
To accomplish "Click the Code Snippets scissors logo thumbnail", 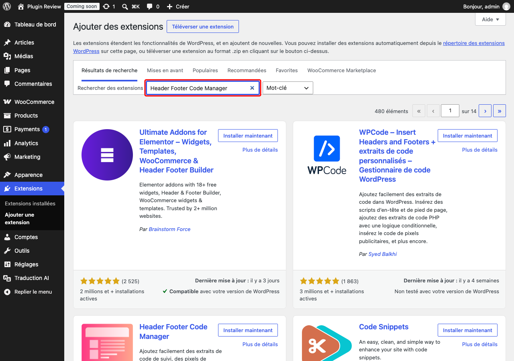I will pyautogui.click(x=327, y=342).
